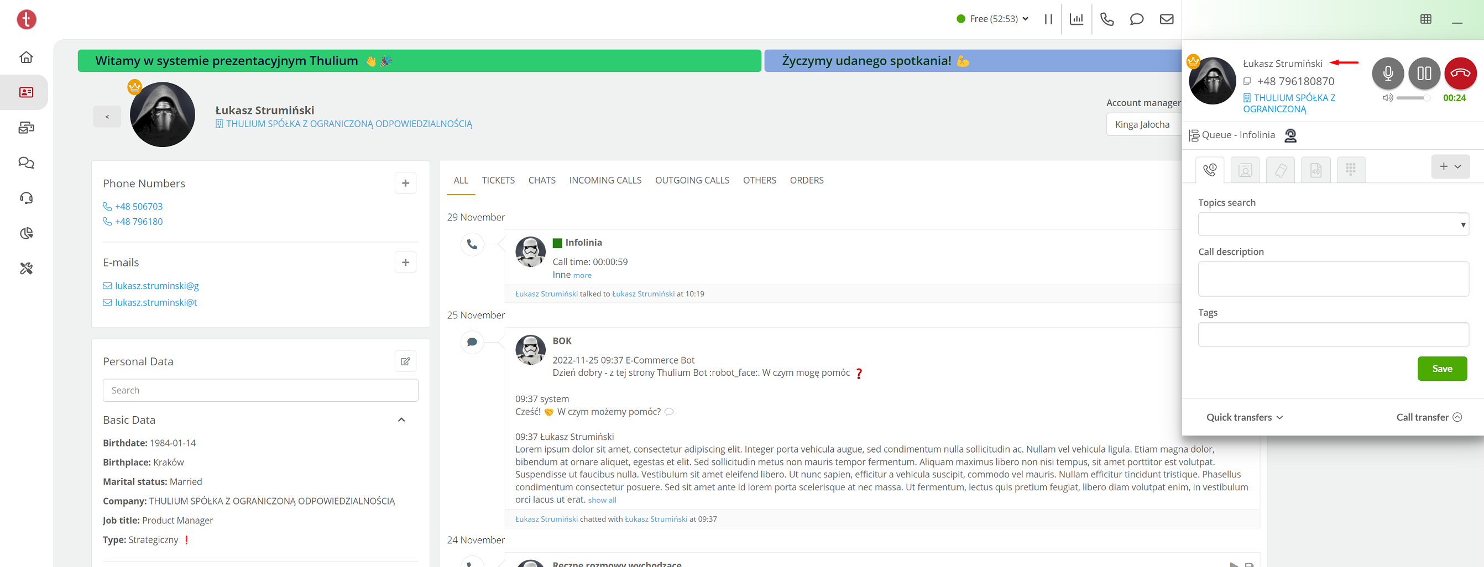Mute the microphone during the call
This screenshot has height=567, width=1484.
tap(1388, 73)
